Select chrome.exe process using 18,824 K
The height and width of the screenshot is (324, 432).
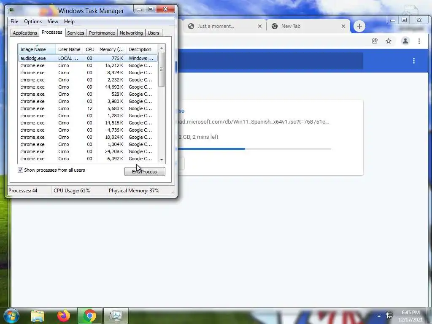pos(88,137)
